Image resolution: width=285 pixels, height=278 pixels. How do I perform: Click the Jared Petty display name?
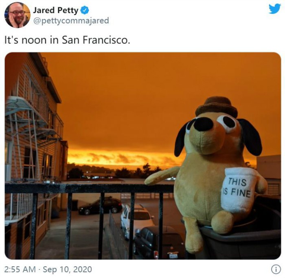click(55, 10)
